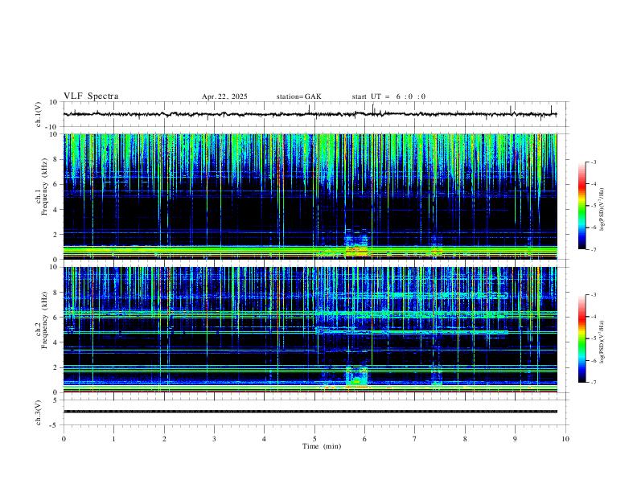Click the ch.1 color scale bar
Screen dimensions: 637x492
pyautogui.click(x=582, y=206)
